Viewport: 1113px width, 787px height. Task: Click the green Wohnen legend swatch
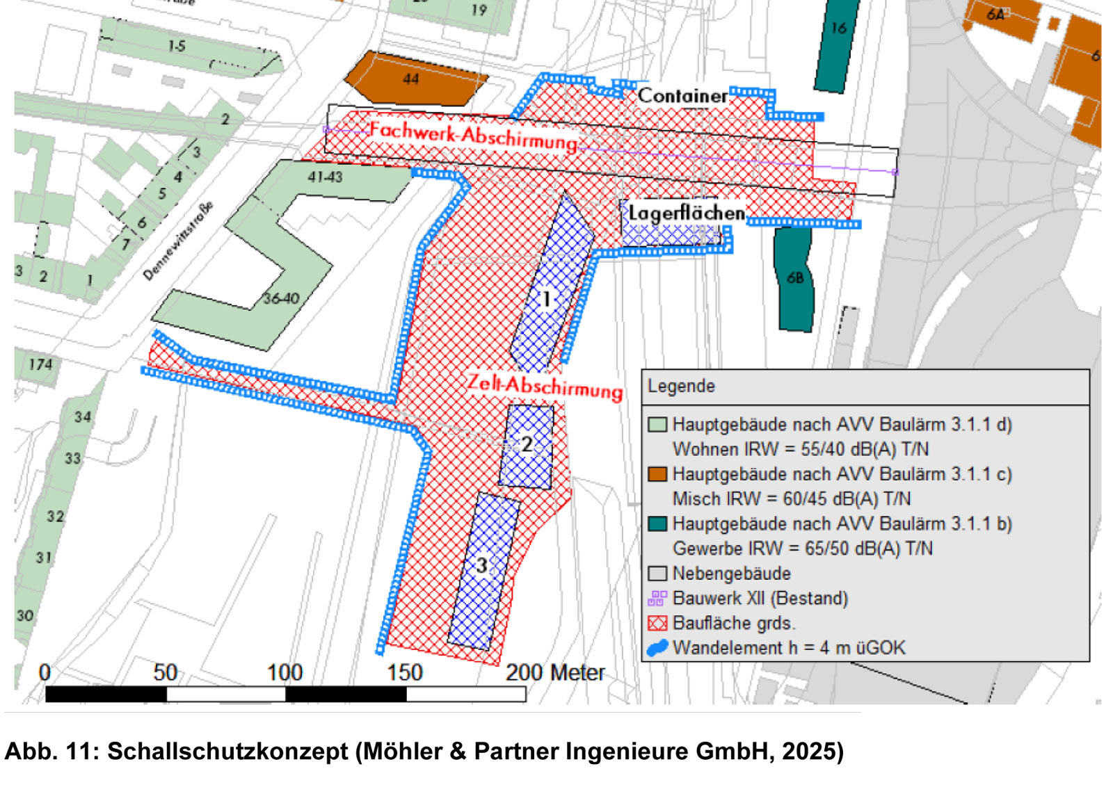point(657,425)
